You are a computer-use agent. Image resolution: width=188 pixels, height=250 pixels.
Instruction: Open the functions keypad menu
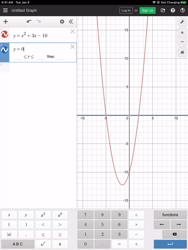coord(170,215)
